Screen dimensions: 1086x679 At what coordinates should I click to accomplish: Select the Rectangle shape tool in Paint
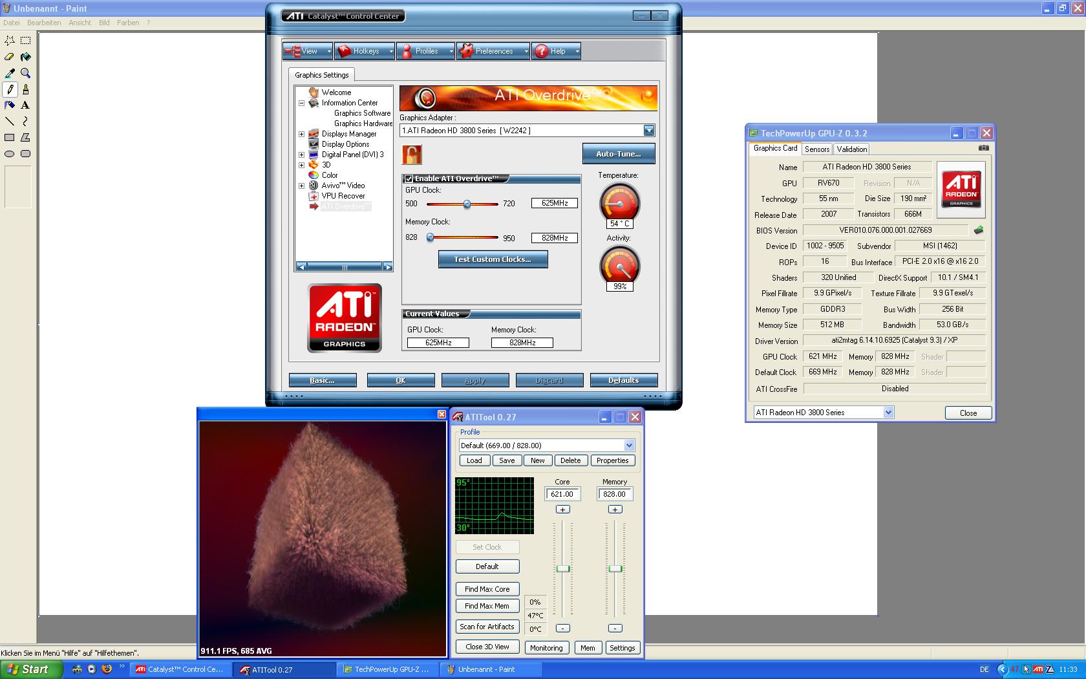point(10,138)
